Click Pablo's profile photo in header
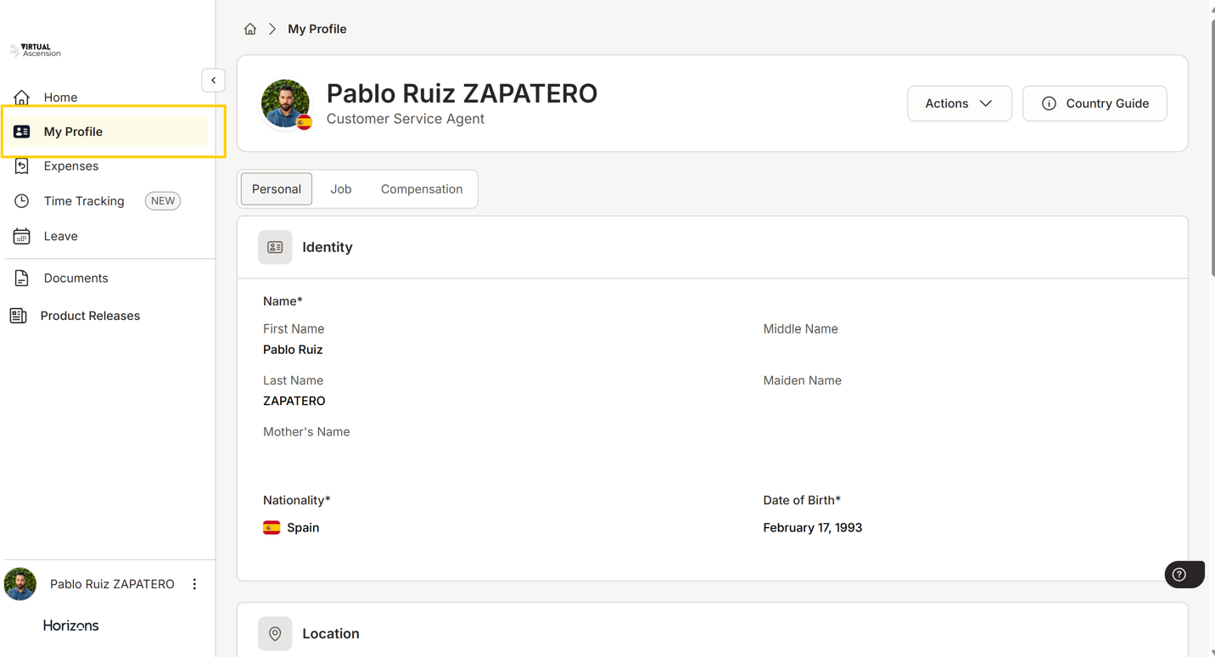 [285, 104]
